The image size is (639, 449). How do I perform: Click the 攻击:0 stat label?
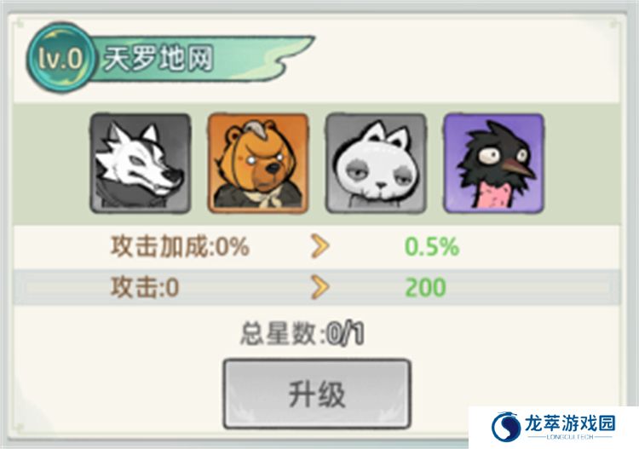tap(145, 287)
